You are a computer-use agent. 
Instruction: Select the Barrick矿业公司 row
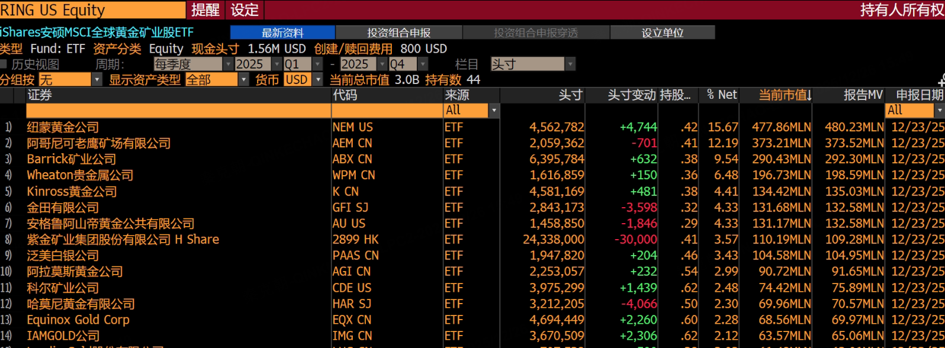tap(472, 159)
